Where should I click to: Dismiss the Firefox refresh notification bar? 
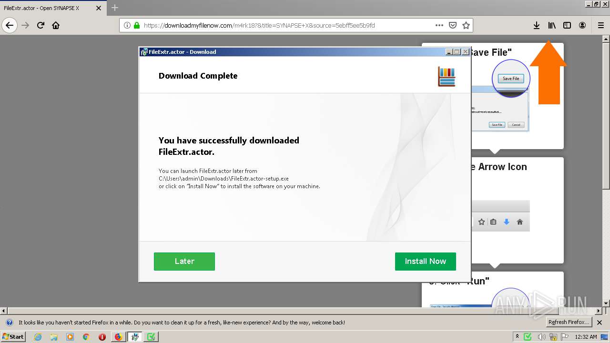(x=600, y=323)
